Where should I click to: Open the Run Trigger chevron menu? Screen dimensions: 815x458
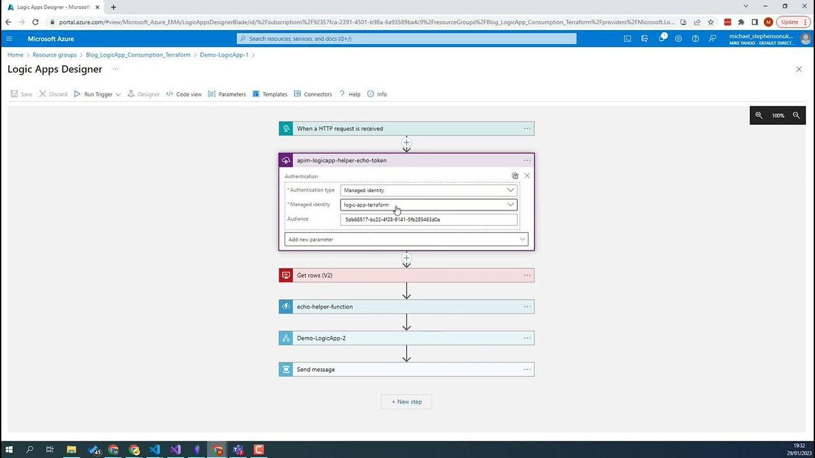(117, 94)
